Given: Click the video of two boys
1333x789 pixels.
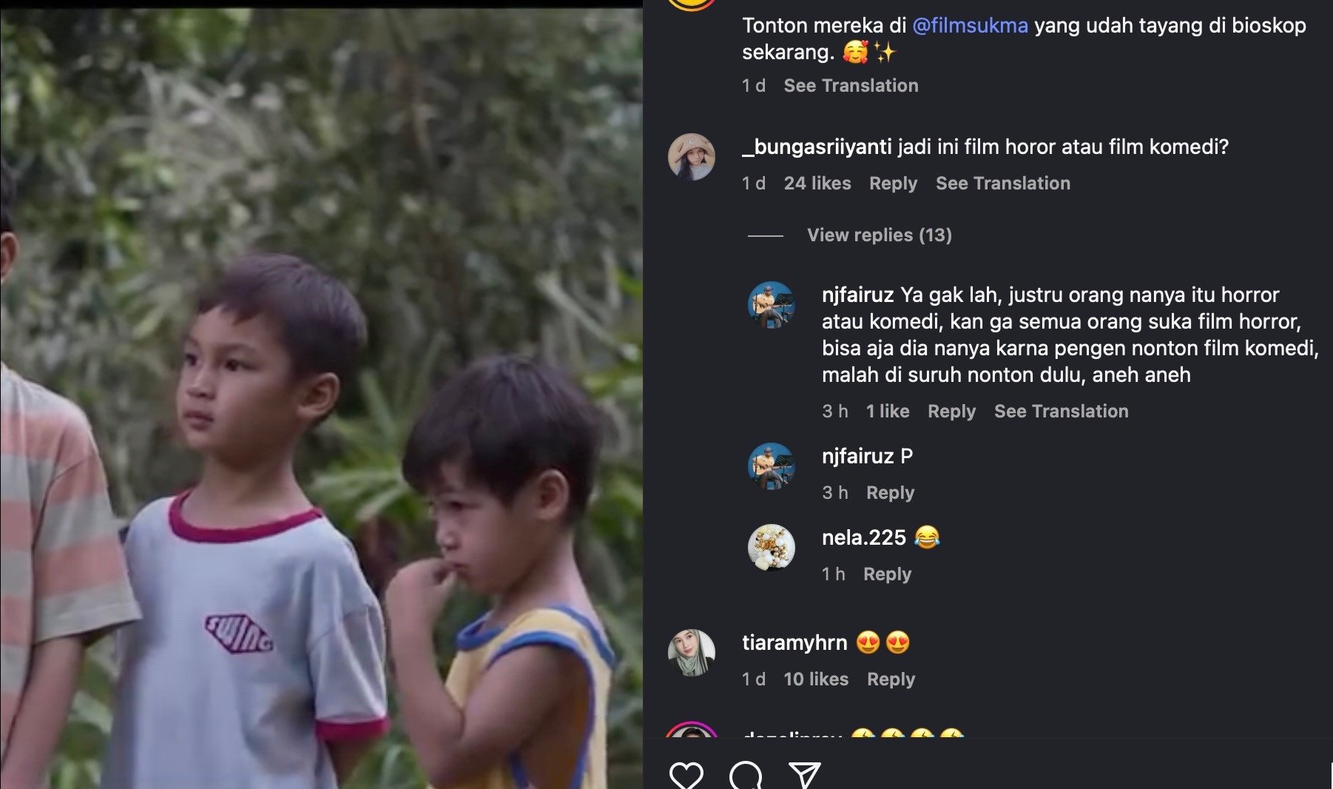Looking at the screenshot, I should click(321, 398).
